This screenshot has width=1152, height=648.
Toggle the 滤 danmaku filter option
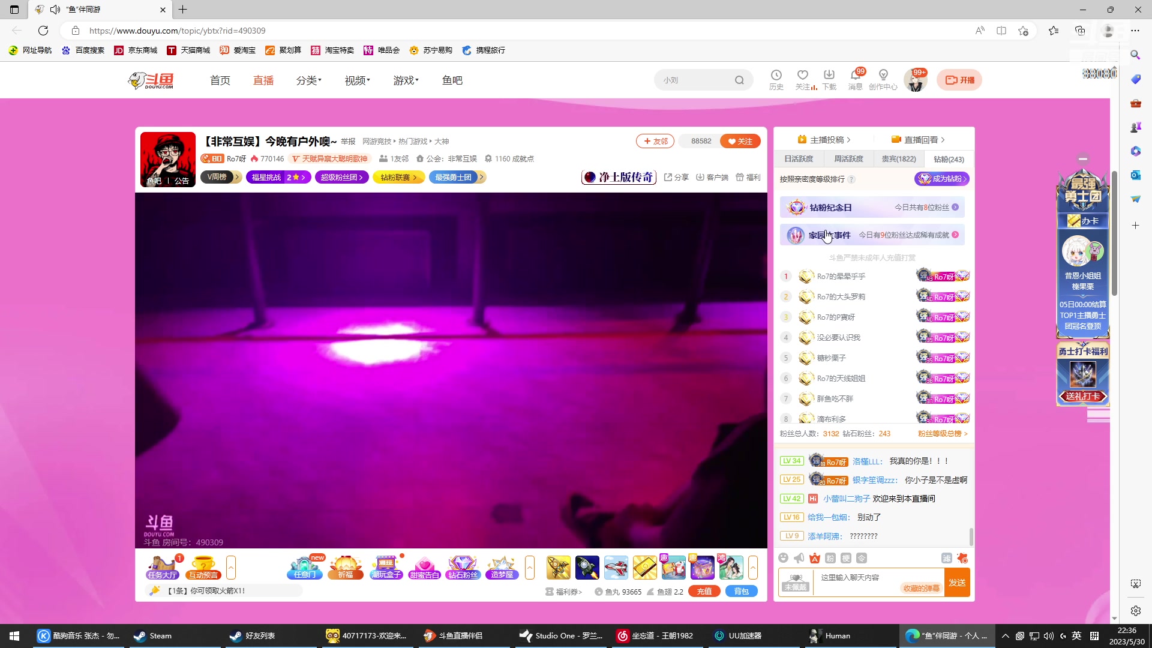(x=946, y=558)
